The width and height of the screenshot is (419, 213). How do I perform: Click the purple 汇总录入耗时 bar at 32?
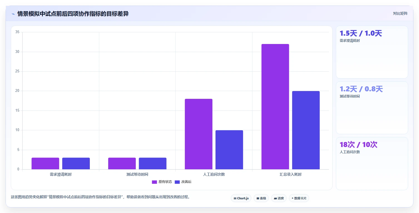[275, 107]
